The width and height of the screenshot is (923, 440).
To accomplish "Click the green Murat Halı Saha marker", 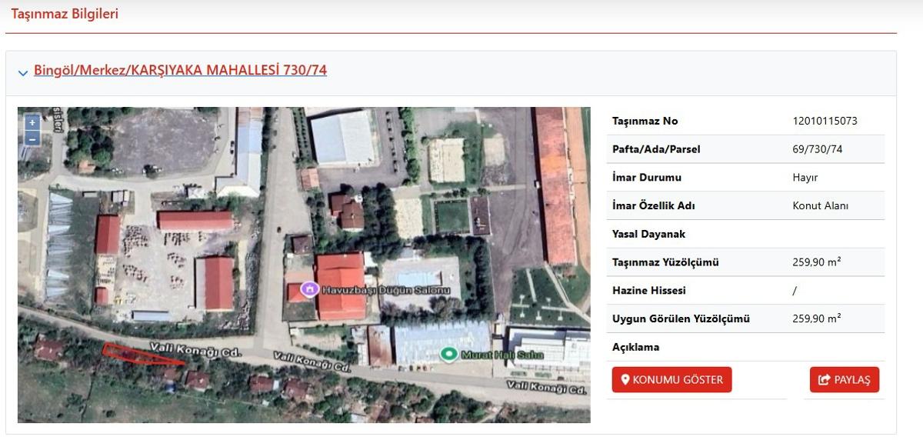I will coord(448,354).
